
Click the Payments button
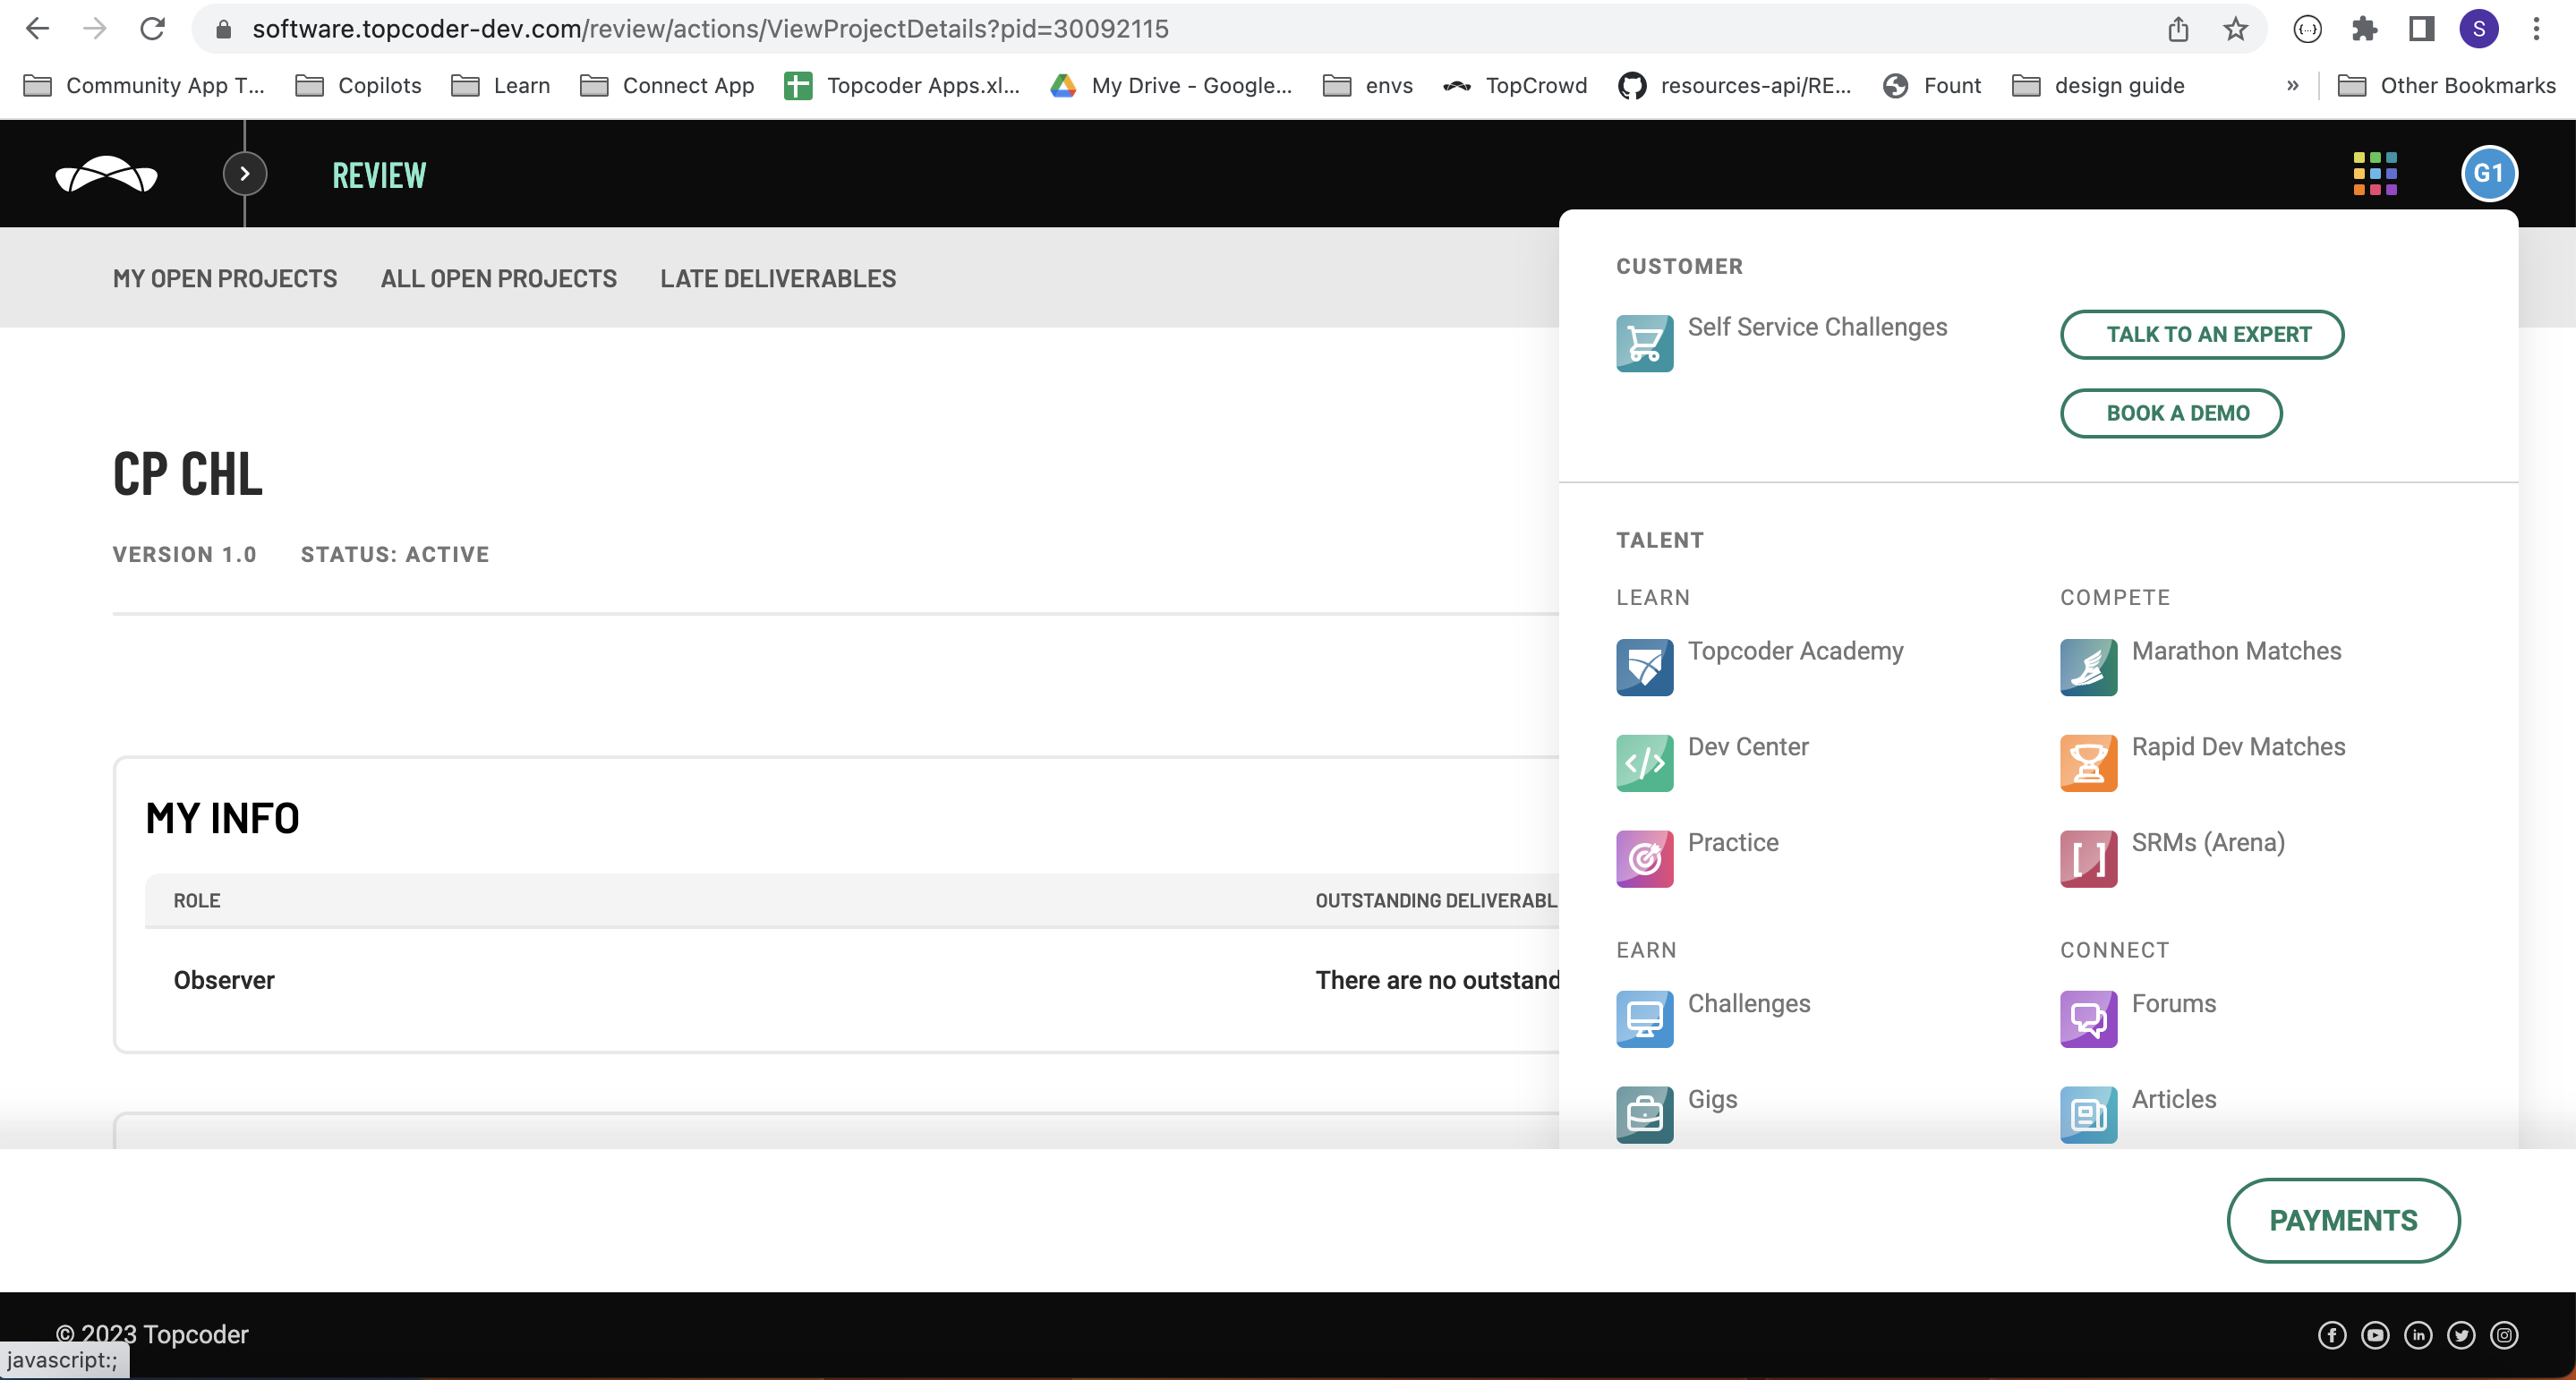(2343, 1220)
